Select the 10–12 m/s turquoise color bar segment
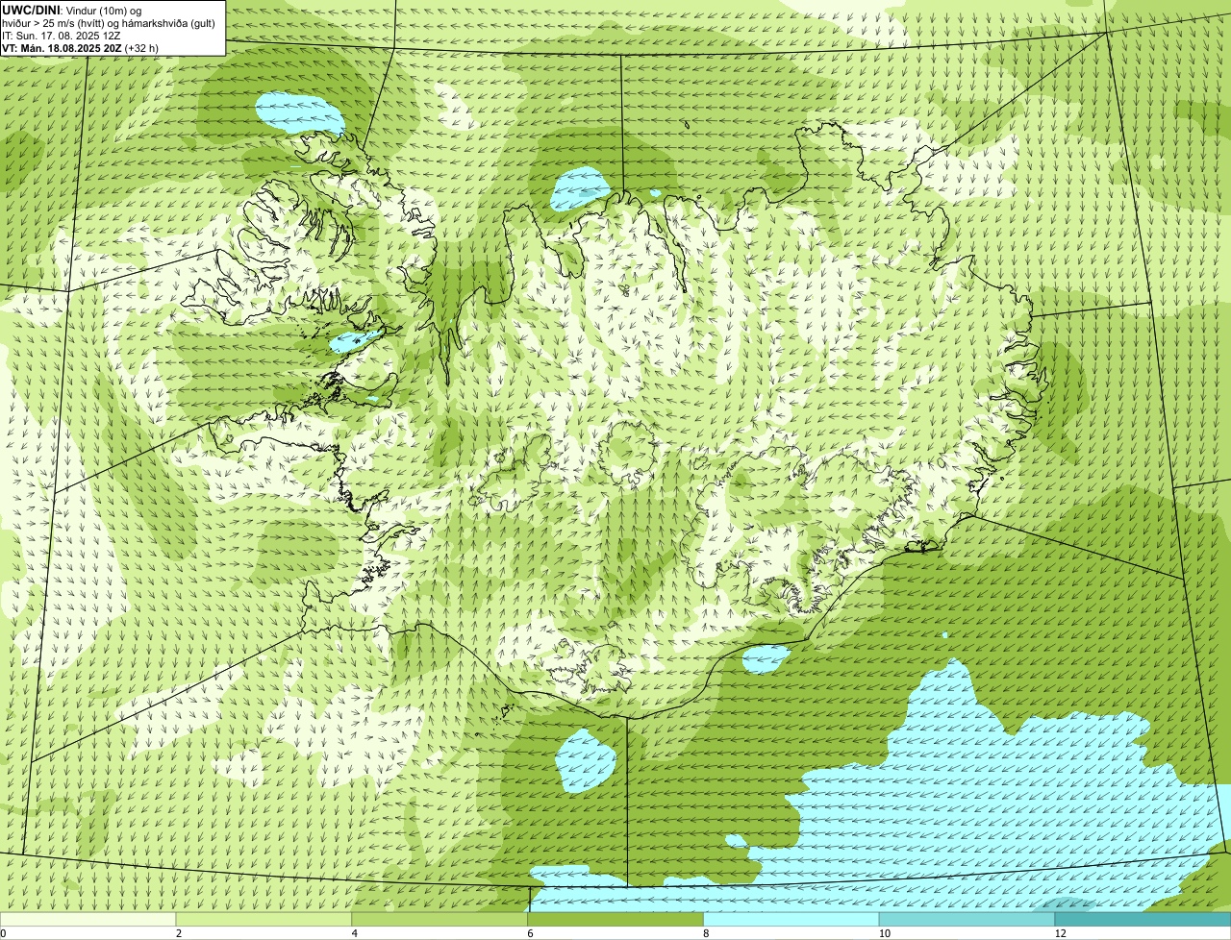The image size is (1231, 940). 967,920
